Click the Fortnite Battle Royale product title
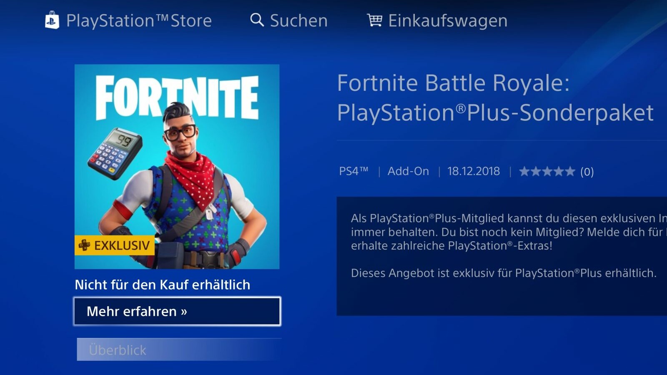Viewport: 667px width, 375px height. point(495,97)
